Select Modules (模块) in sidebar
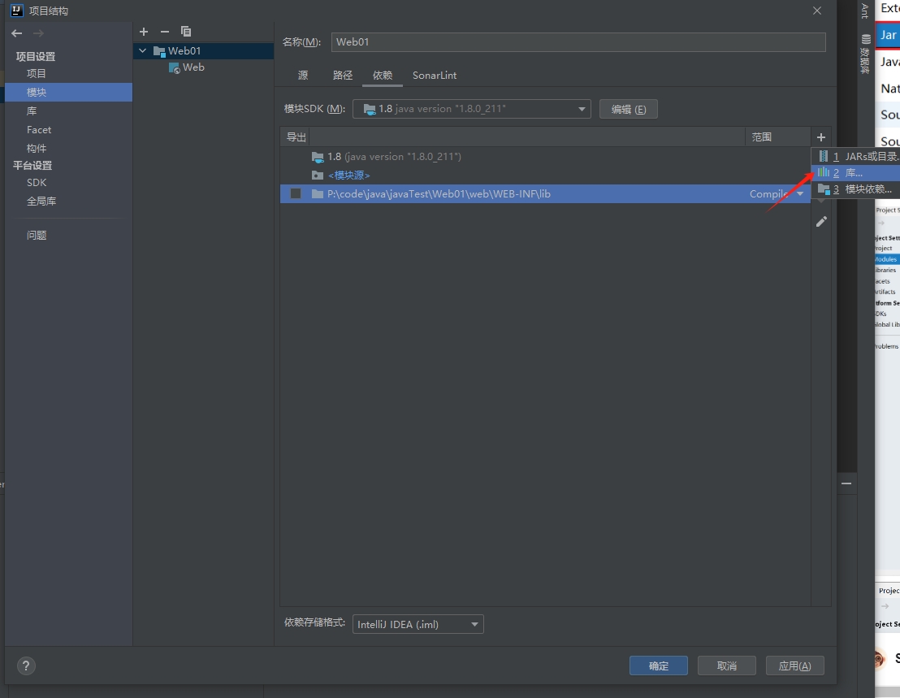This screenshot has width=900, height=698. [x=69, y=93]
